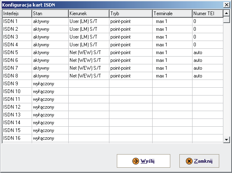232x173 pixels.
Task: Select the Stan column header
Action: (x=50, y=14)
